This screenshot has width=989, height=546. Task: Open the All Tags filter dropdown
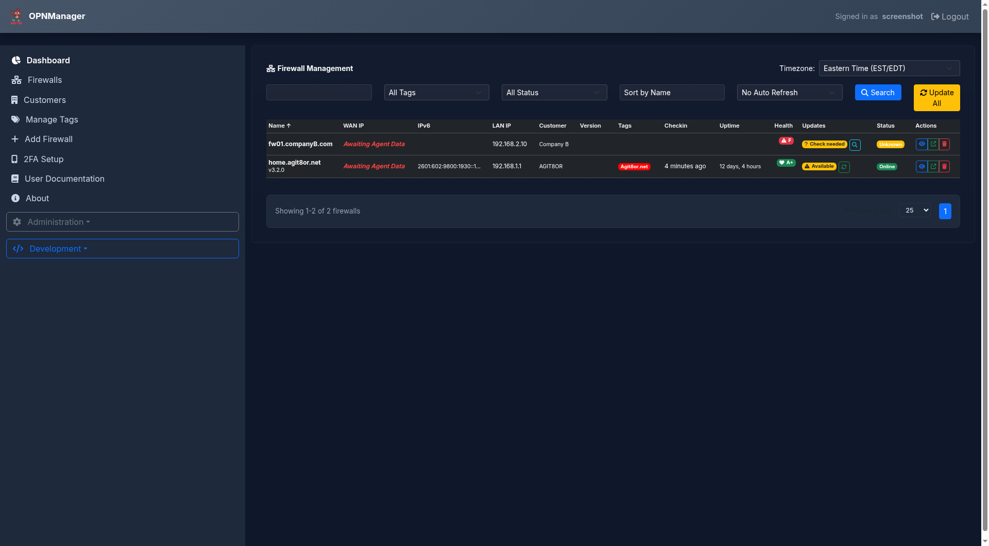[x=436, y=93]
